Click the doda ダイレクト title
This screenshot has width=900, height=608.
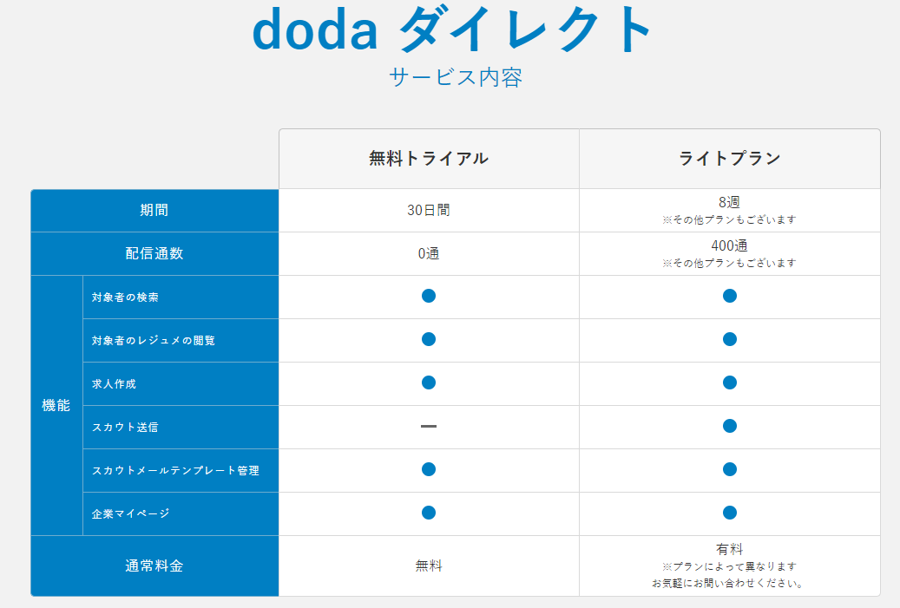click(x=449, y=31)
